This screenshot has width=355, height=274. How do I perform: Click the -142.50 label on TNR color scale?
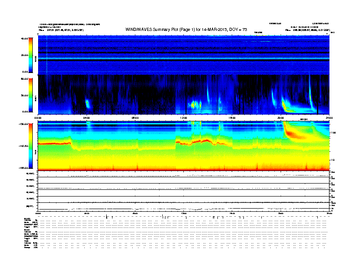point(23,146)
